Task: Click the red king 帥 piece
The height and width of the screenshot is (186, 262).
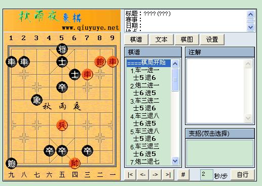Action: point(74,164)
